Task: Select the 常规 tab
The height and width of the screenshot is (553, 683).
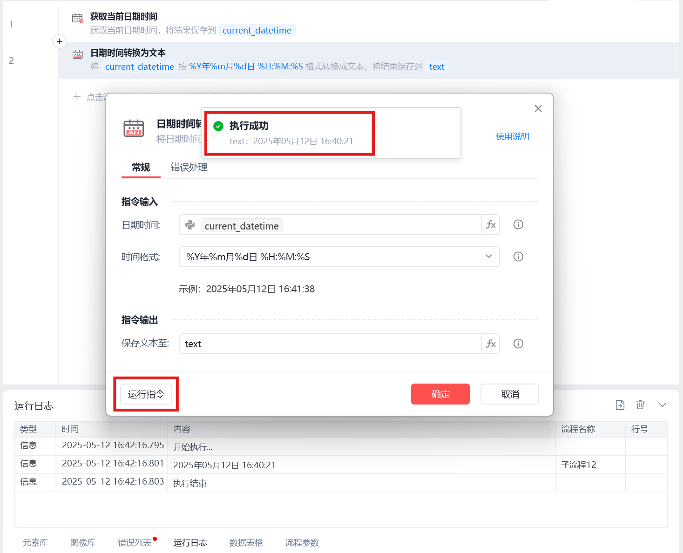Action: [x=141, y=167]
